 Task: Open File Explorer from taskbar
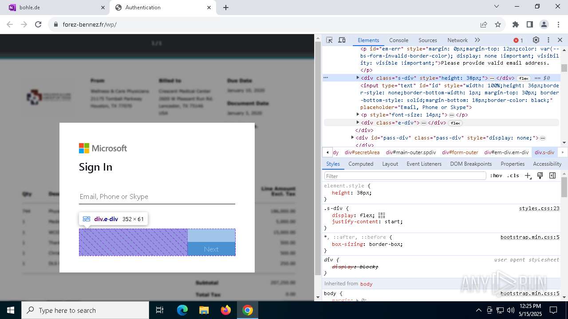pos(204,310)
